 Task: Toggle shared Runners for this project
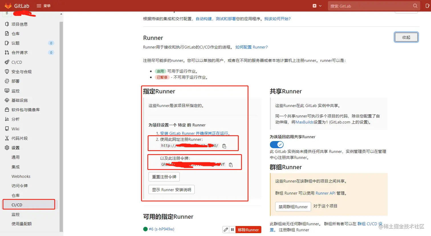277,145
